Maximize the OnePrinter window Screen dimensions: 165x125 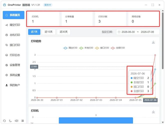point(153,5)
